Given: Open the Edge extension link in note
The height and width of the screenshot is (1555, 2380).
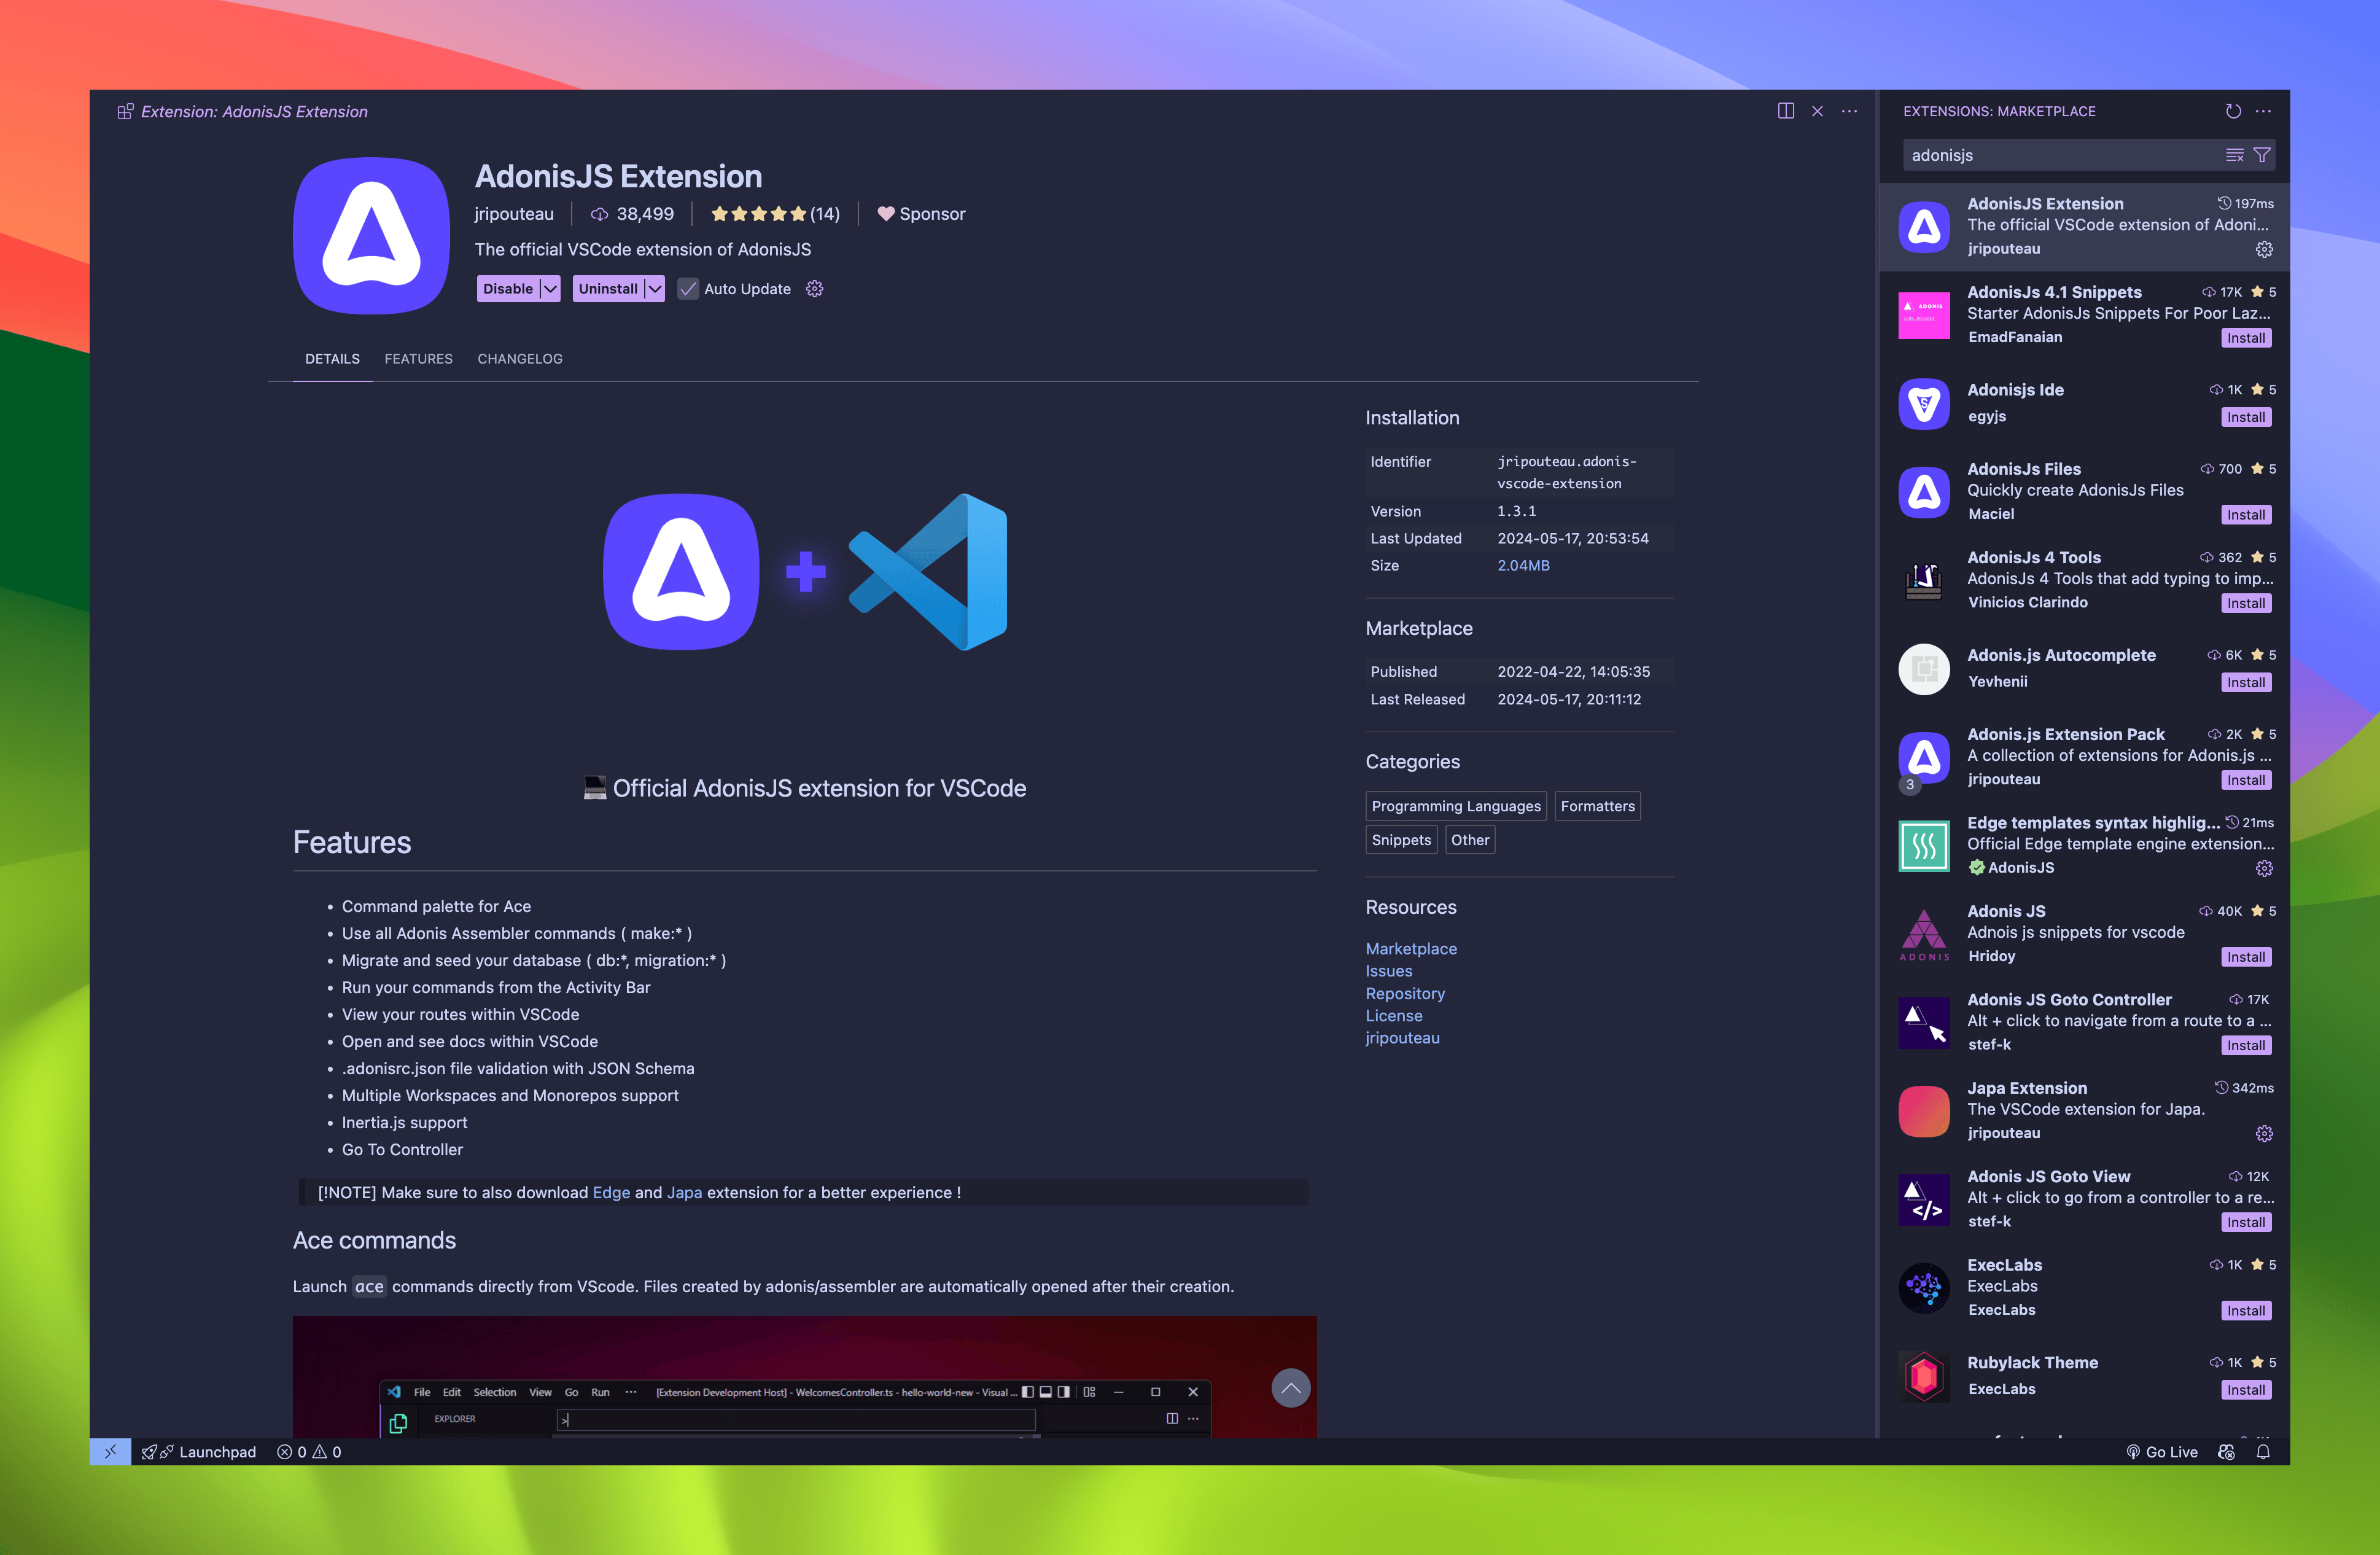Looking at the screenshot, I should click(x=611, y=1193).
